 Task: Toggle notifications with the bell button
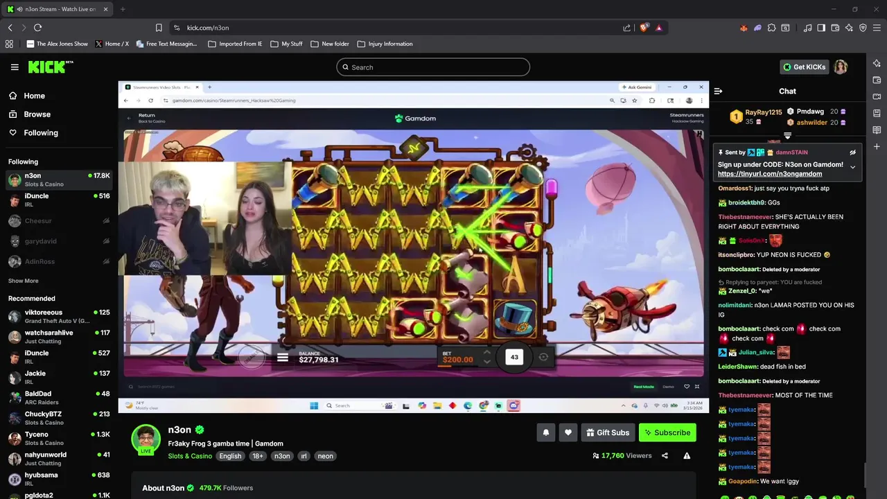click(x=545, y=432)
